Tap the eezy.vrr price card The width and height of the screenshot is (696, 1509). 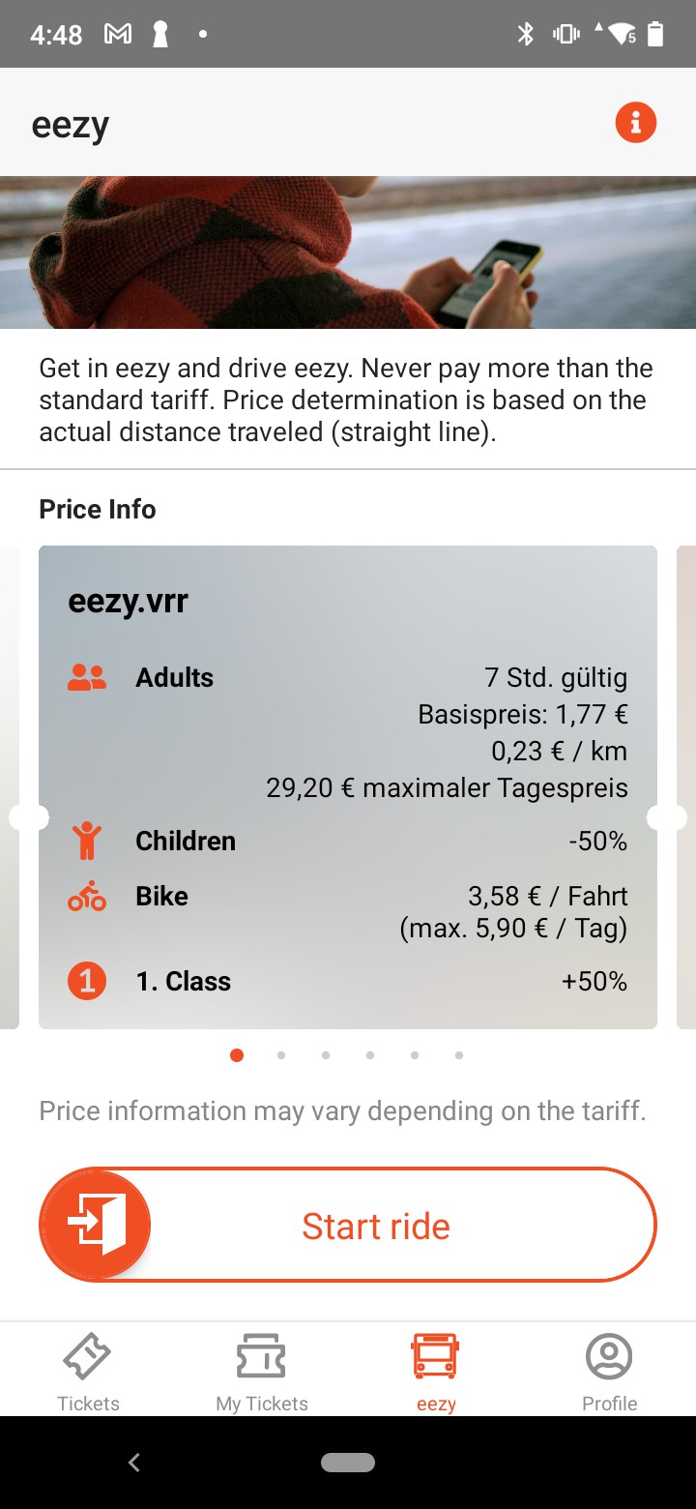click(x=348, y=786)
